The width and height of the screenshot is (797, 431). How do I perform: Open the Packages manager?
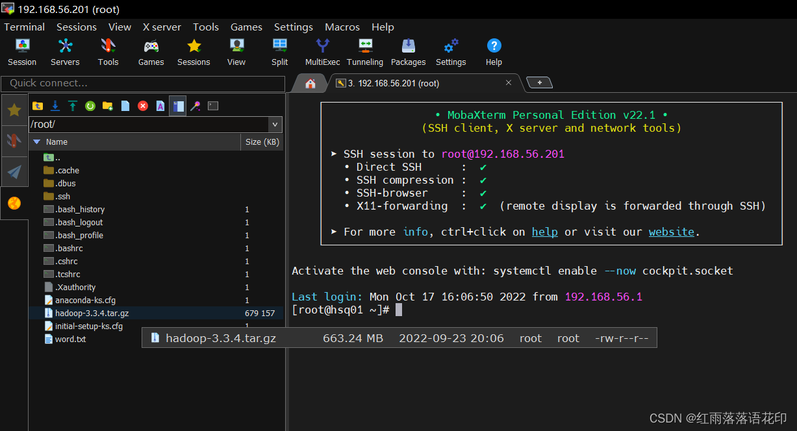point(408,52)
